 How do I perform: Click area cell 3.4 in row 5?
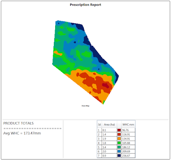pos(109,147)
